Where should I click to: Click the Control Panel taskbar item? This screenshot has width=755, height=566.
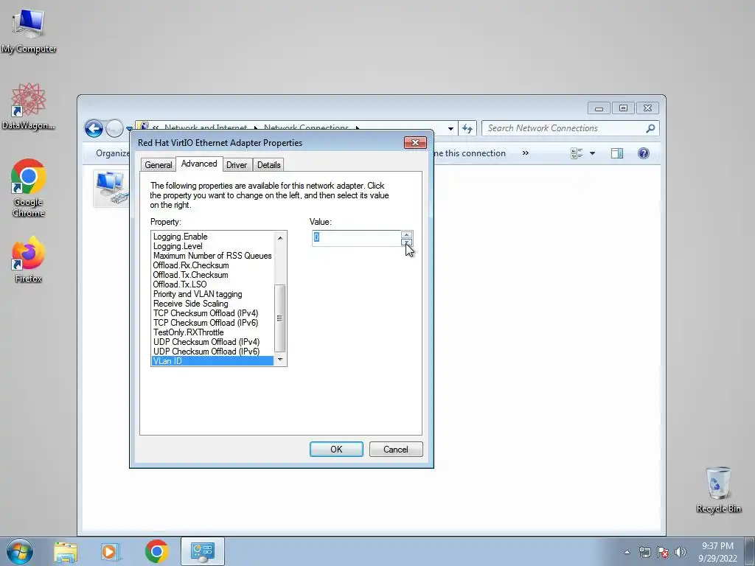coord(203,551)
